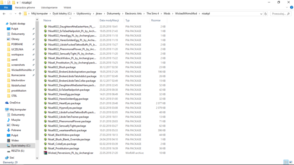Switch to large icons view in status bar
The width and height of the screenshot is (294, 165).
pyautogui.click(x=291, y=162)
